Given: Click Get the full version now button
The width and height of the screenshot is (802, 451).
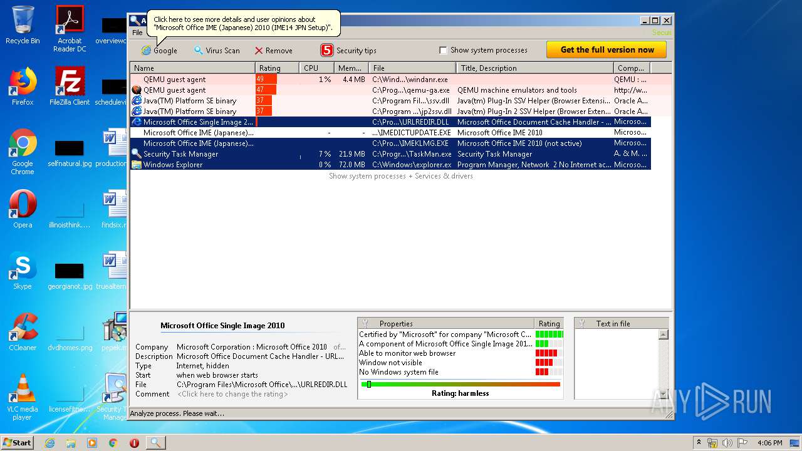Looking at the screenshot, I should click(607, 49).
